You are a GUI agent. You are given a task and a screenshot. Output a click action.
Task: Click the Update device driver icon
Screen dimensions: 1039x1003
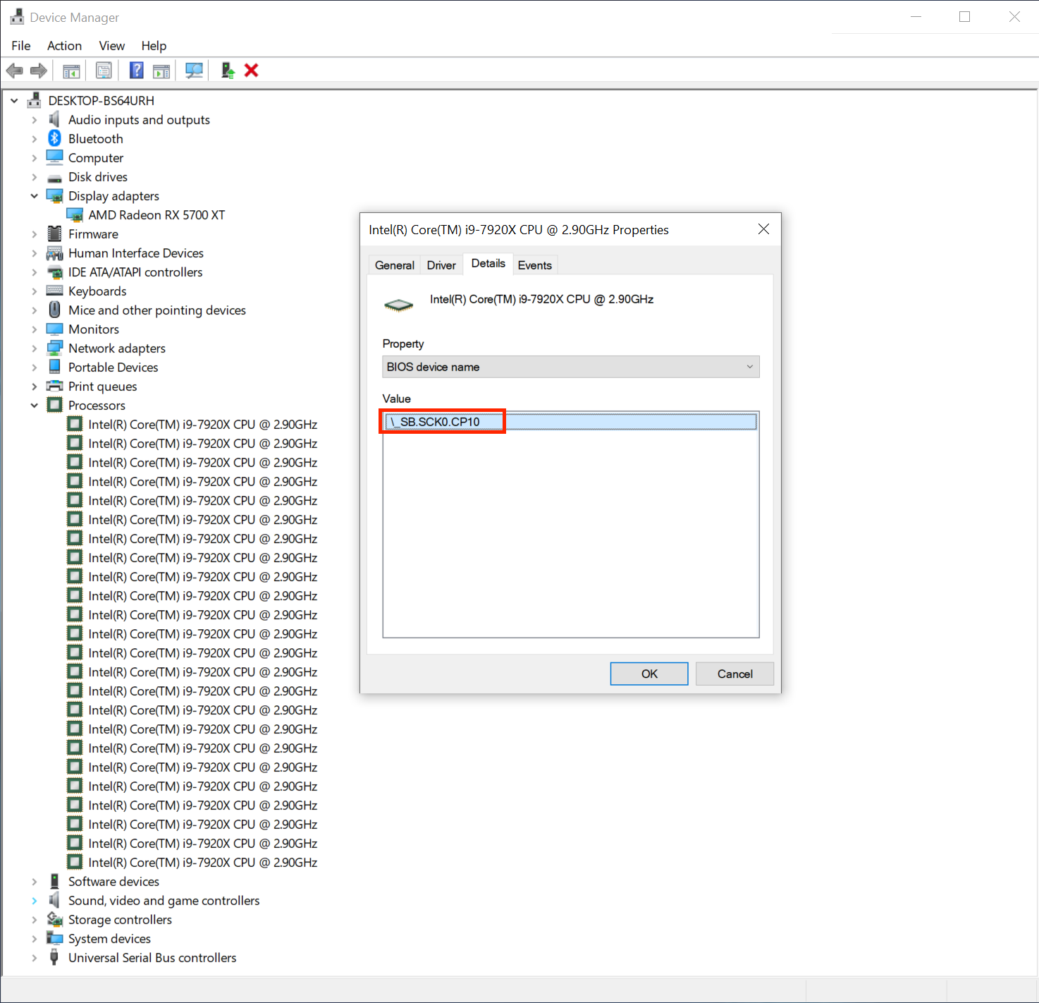tap(228, 71)
